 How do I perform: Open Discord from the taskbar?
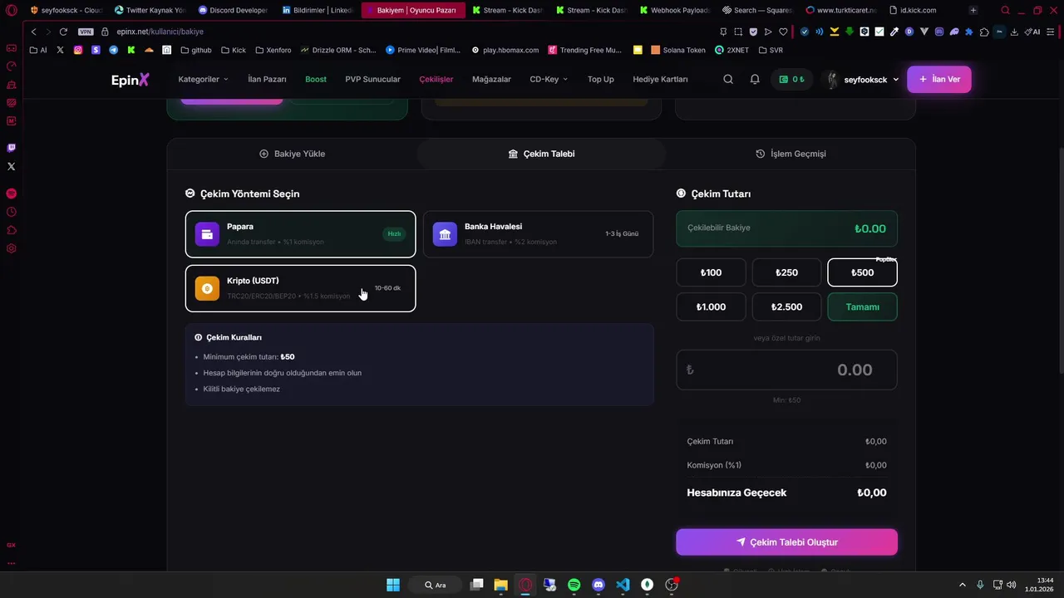tap(598, 585)
